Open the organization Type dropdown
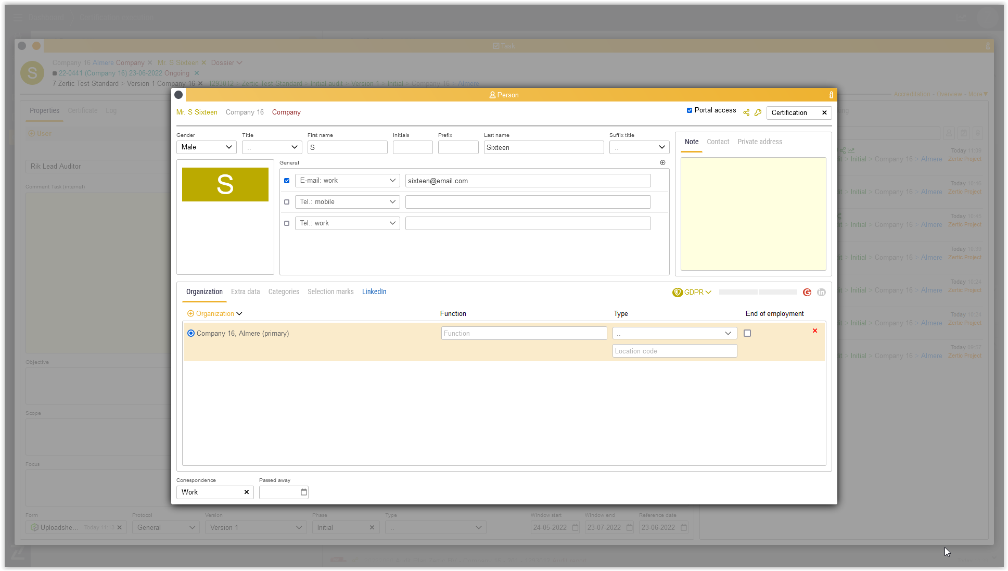The image size is (1008, 571). click(x=674, y=333)
